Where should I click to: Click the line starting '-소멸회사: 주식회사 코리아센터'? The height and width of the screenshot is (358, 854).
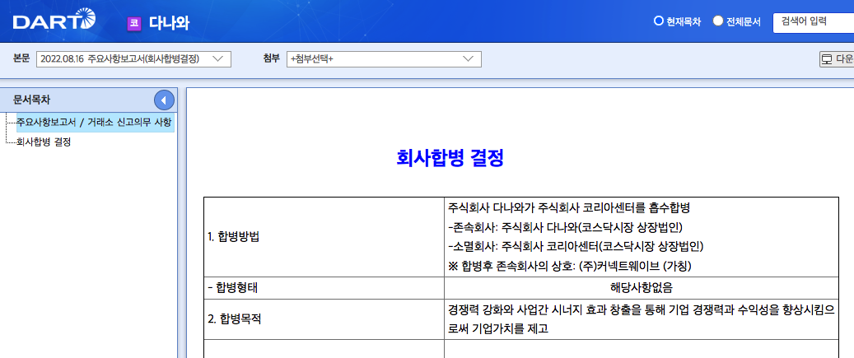576,246
